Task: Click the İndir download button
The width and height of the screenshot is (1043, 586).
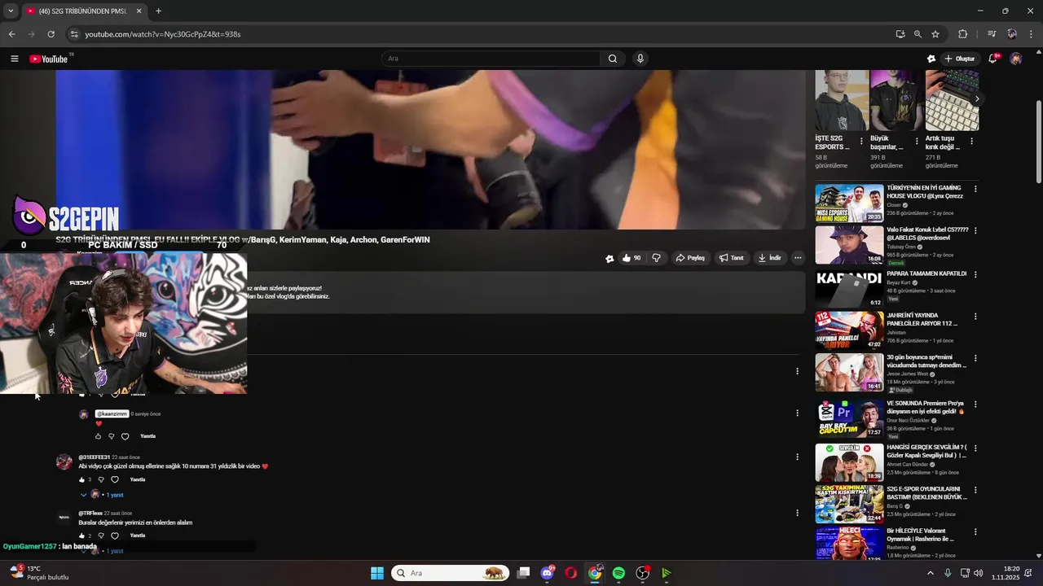Action: pyautogui.click(x=769, y=258)
